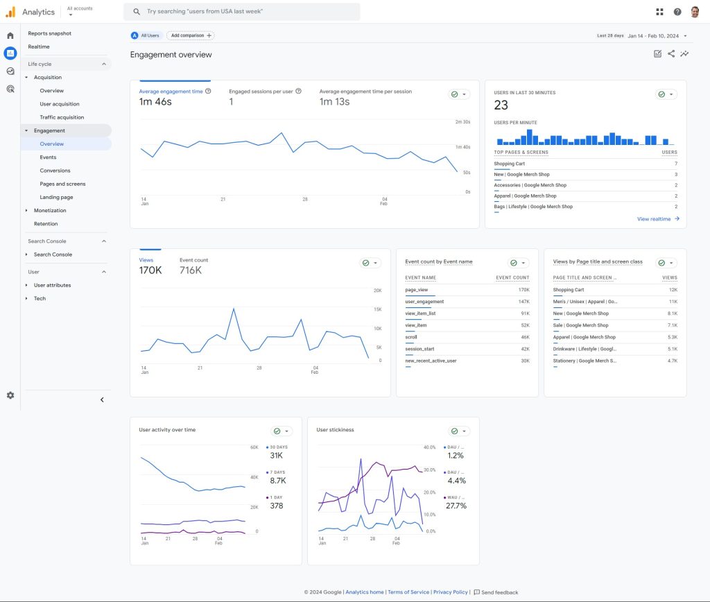Open the Events report
This screenshot has width=710, height=602.
[x=48, y=157]
